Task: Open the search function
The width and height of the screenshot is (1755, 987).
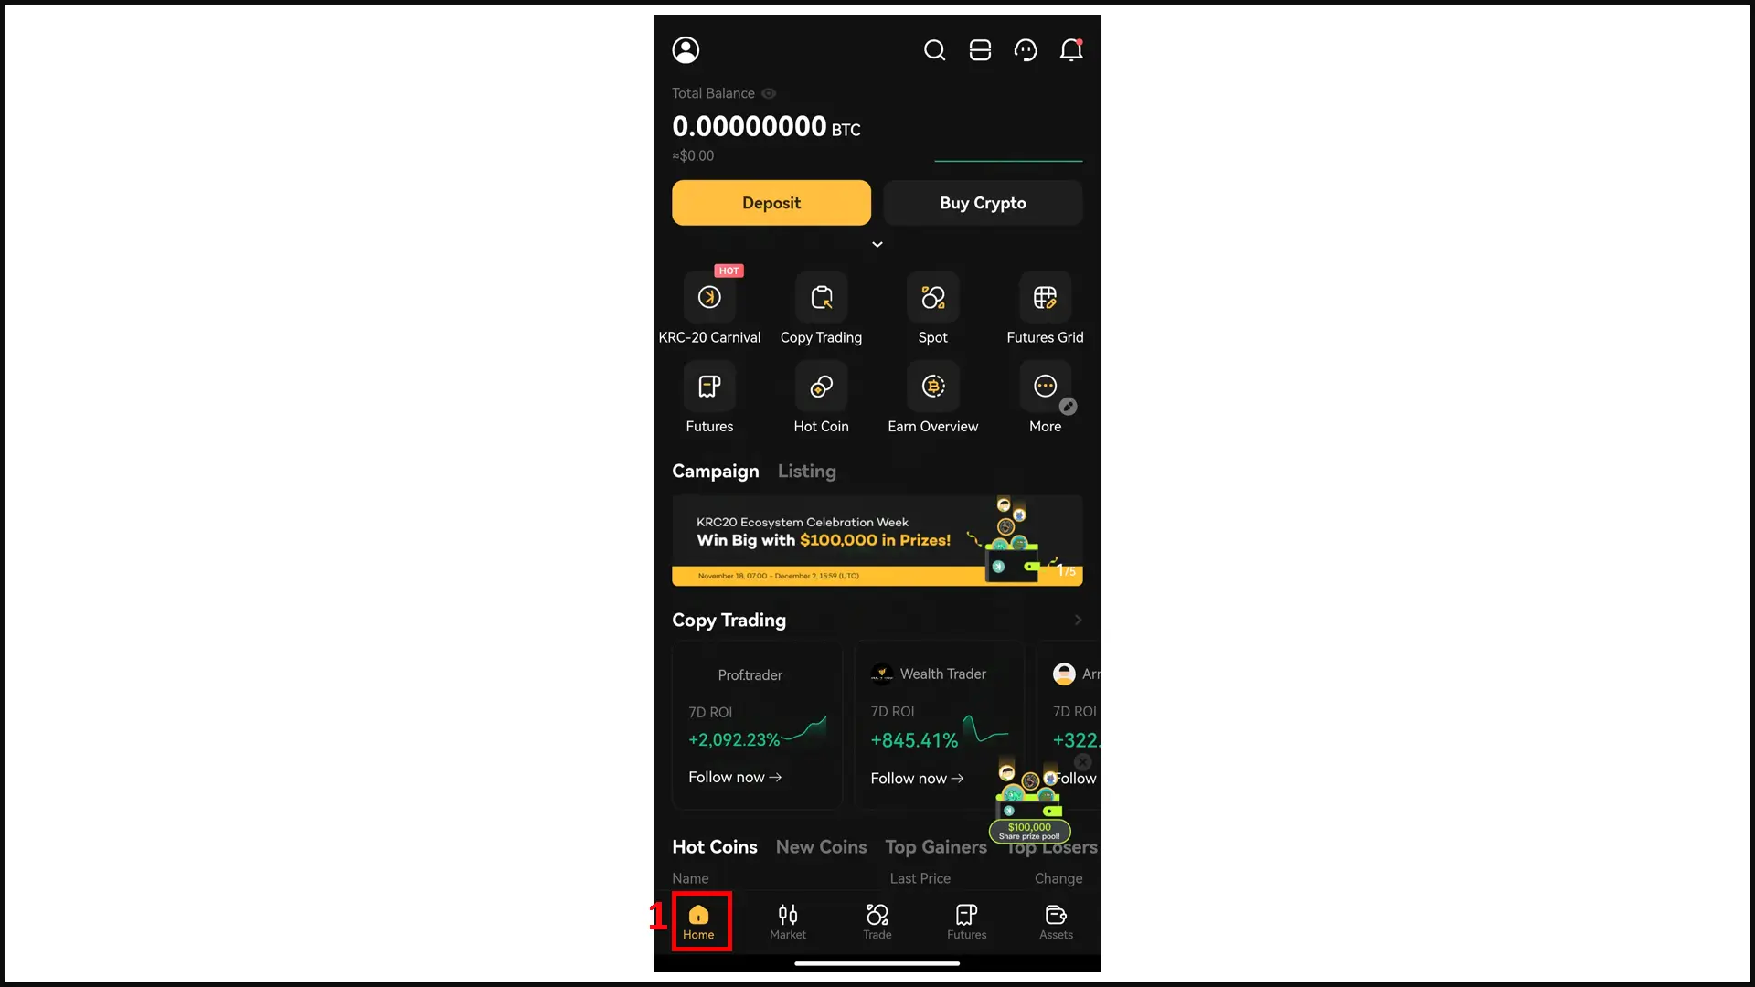Action: 934,49
